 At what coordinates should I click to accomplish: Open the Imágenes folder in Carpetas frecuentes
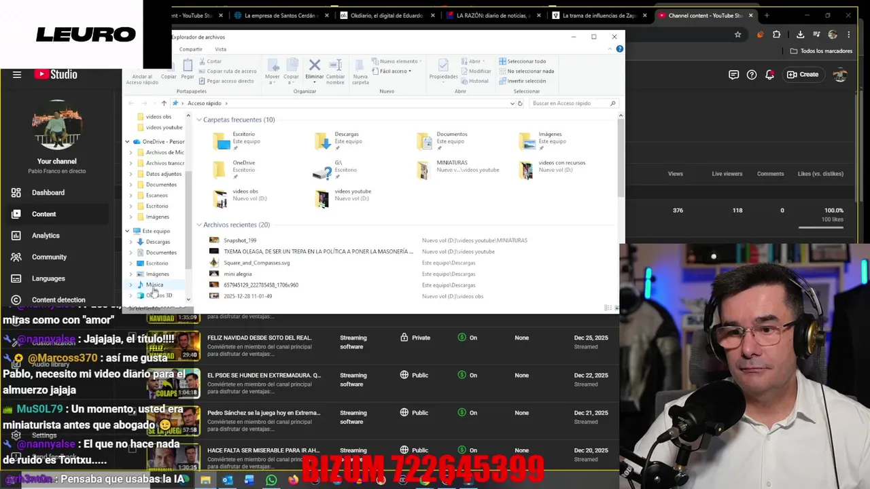click(544, 140)
